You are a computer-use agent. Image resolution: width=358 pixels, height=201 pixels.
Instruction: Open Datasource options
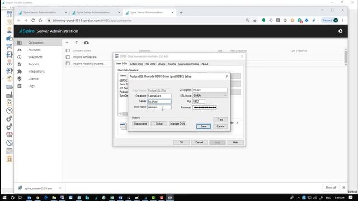(140, 124)
